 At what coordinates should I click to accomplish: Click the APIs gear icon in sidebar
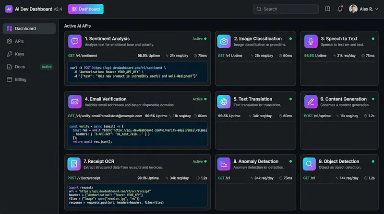[9, 41]
